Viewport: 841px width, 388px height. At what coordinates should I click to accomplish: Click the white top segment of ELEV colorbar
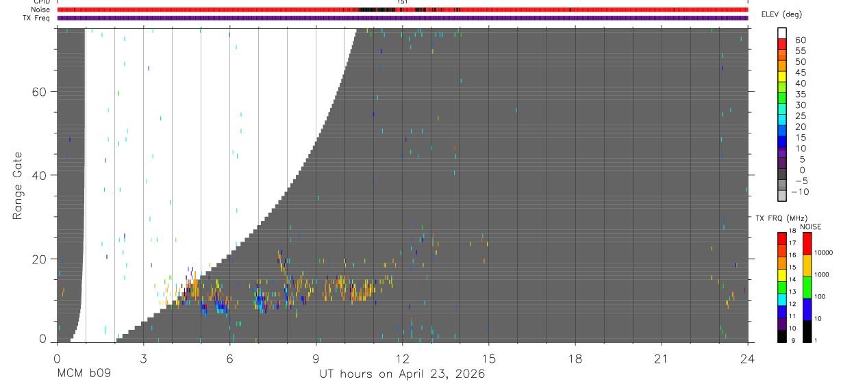(781, 33)
